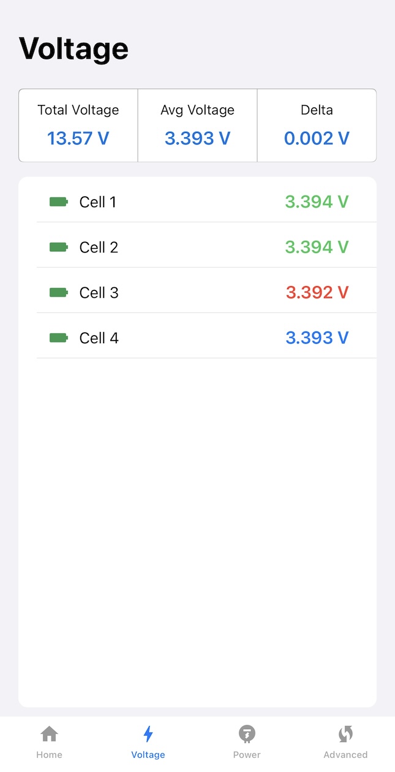395x772 pixels.
Task: Tap the blue 3.393 V Cell 4 value
Action: (317, 338)
